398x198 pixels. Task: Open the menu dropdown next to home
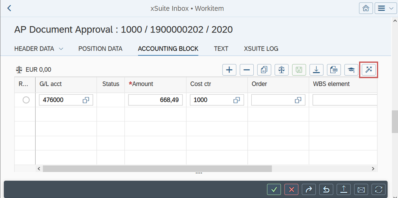[385, 8]
